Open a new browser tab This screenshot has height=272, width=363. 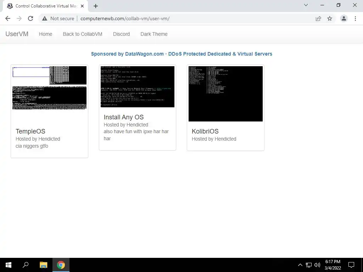(x=96, y=6)
